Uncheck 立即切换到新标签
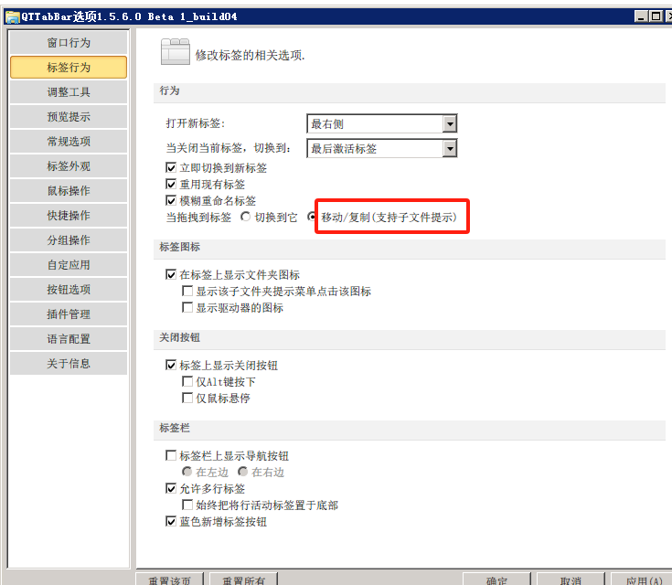The height and width of the screenshot is (585, 672). click(171, 167)
